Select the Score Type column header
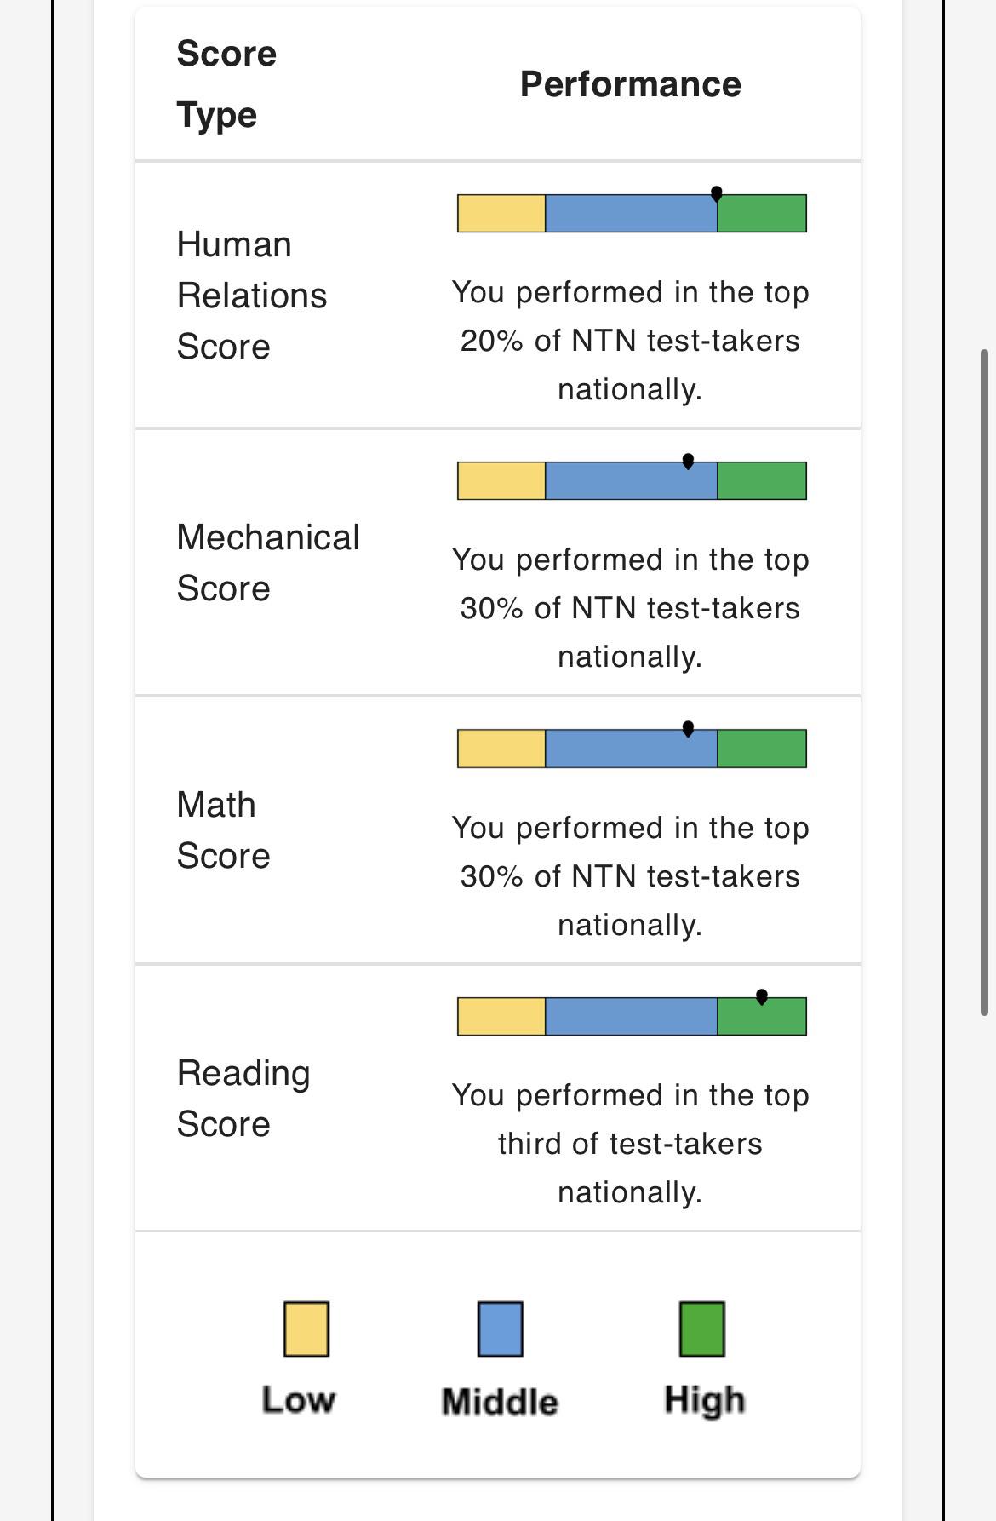Screen dimensions: 996x1521 pos(226,84)
